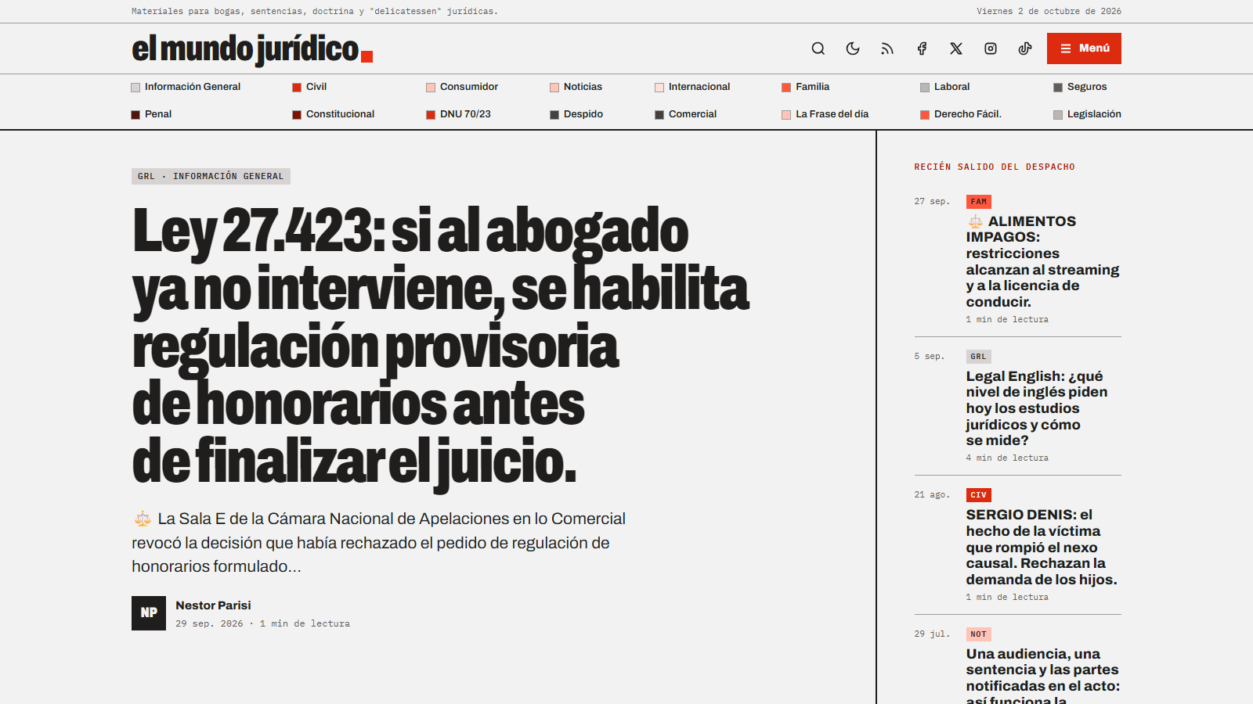Image resolution: width=1253 pixels, height=704 pixels.
Task: Open the Despido category
Action: (576, 114)
